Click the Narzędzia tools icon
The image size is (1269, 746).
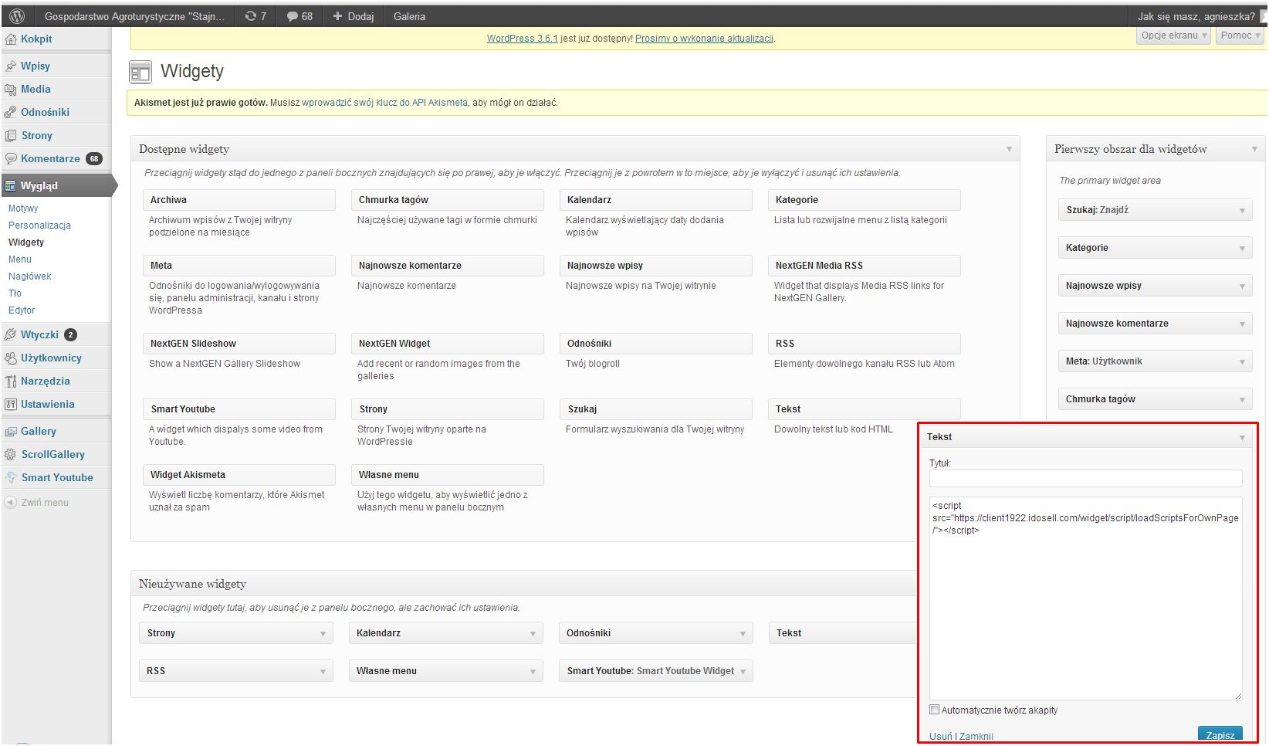click(11, 381)
